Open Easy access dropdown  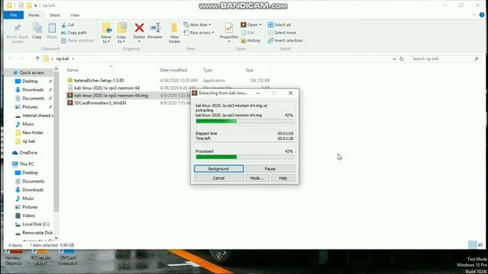coord(198,33)
